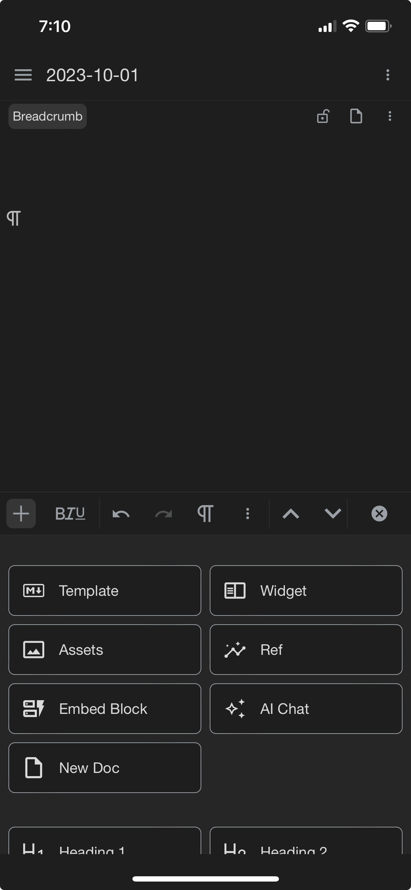Screen dimensions: 411x890
Task: Undo the last edit
Action: pos(121,514)
